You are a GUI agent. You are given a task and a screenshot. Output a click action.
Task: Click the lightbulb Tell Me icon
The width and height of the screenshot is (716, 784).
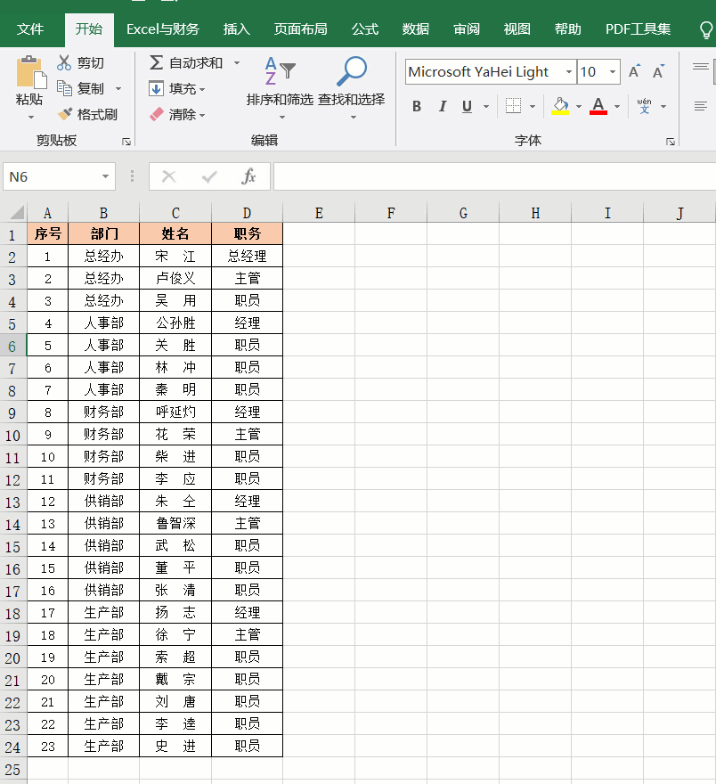(x=705, y=30)
